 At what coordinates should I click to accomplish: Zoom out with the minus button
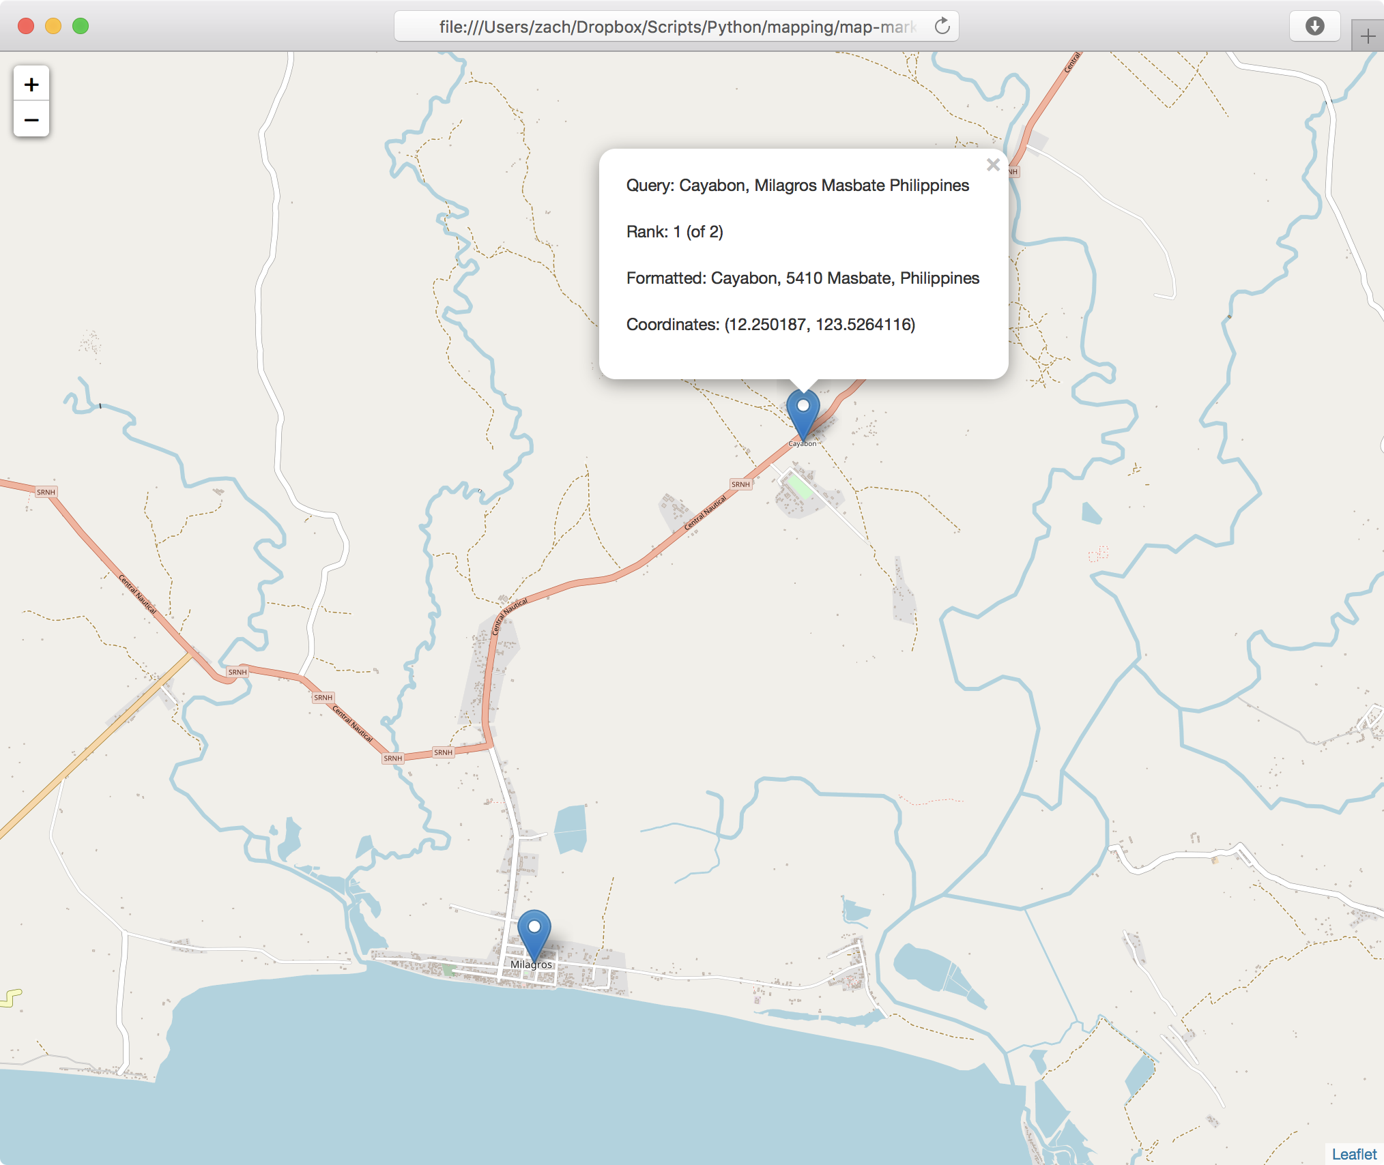coord(31,120)
